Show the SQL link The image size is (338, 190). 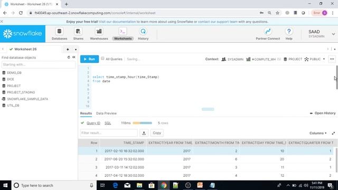pyautogui.click(x=108, y=123)
